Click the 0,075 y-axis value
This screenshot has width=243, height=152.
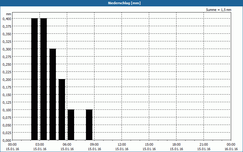7,118
